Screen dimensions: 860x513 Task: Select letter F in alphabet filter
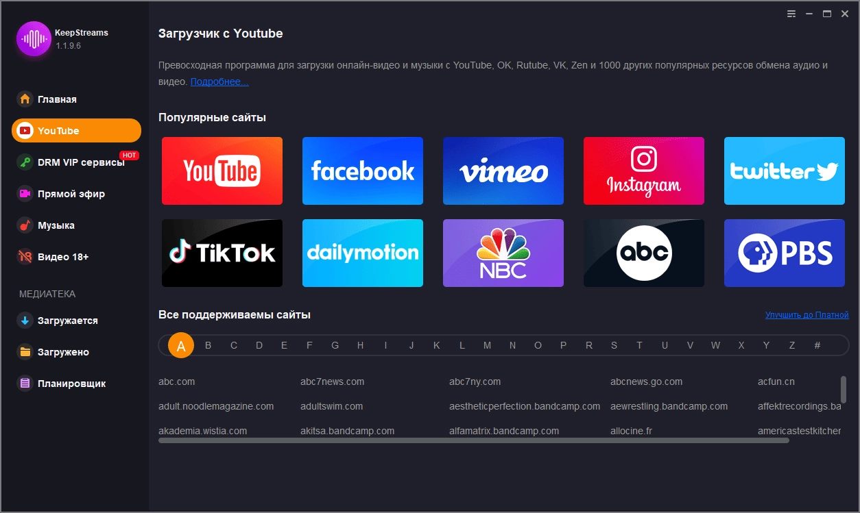pyautogui.click(x=309, y=346)
